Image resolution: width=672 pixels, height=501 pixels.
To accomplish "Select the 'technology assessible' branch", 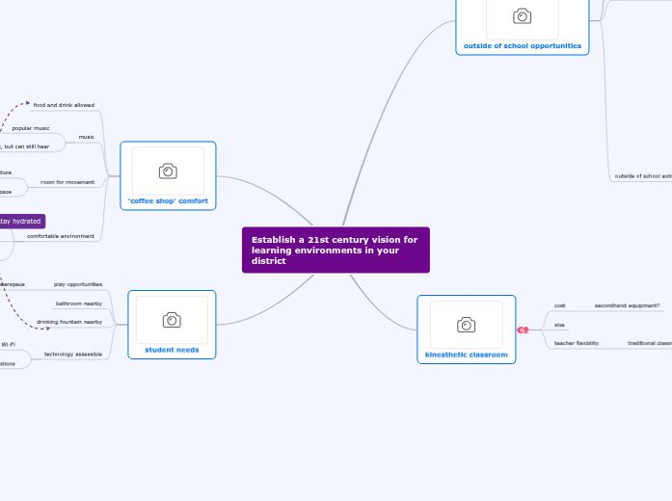I will [x=73, y=354].
